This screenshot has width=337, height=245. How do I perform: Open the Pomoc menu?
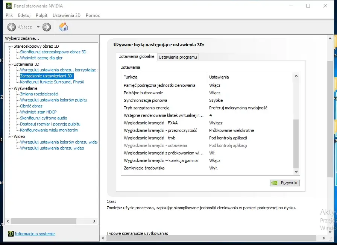coord(93,15)
